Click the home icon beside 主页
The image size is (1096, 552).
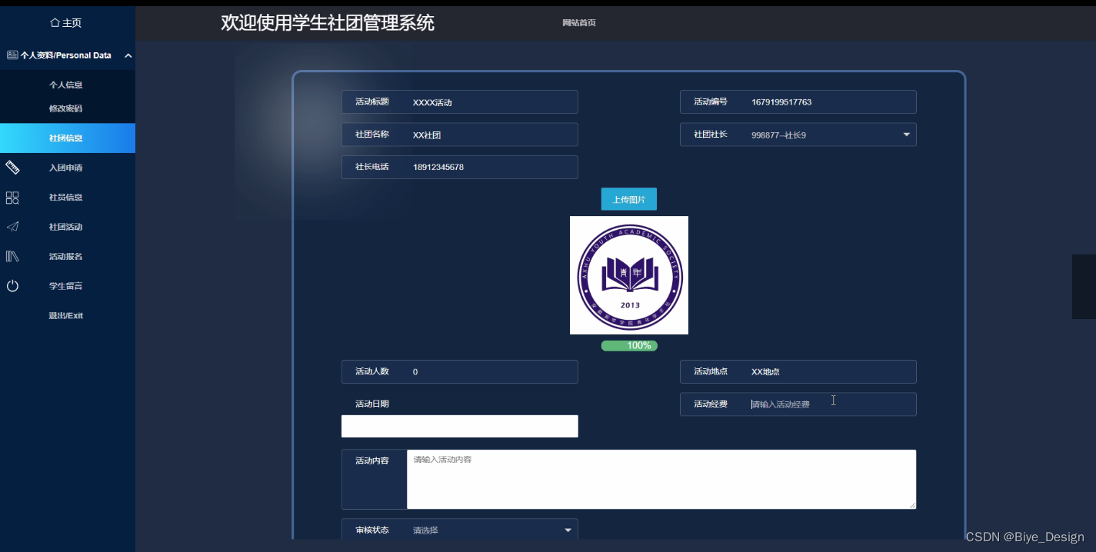(x=55, y=23)
